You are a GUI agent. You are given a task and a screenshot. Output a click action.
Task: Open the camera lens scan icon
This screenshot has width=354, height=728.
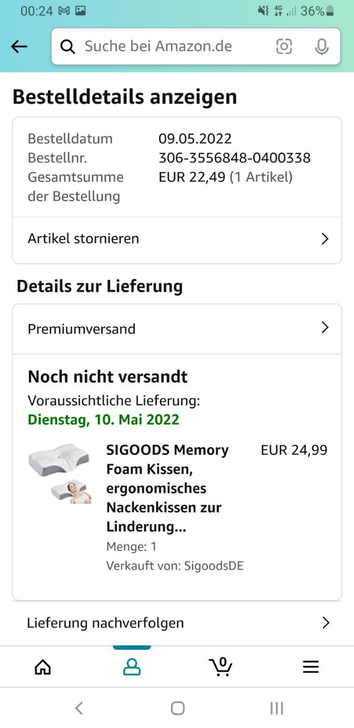pos(284,47)
